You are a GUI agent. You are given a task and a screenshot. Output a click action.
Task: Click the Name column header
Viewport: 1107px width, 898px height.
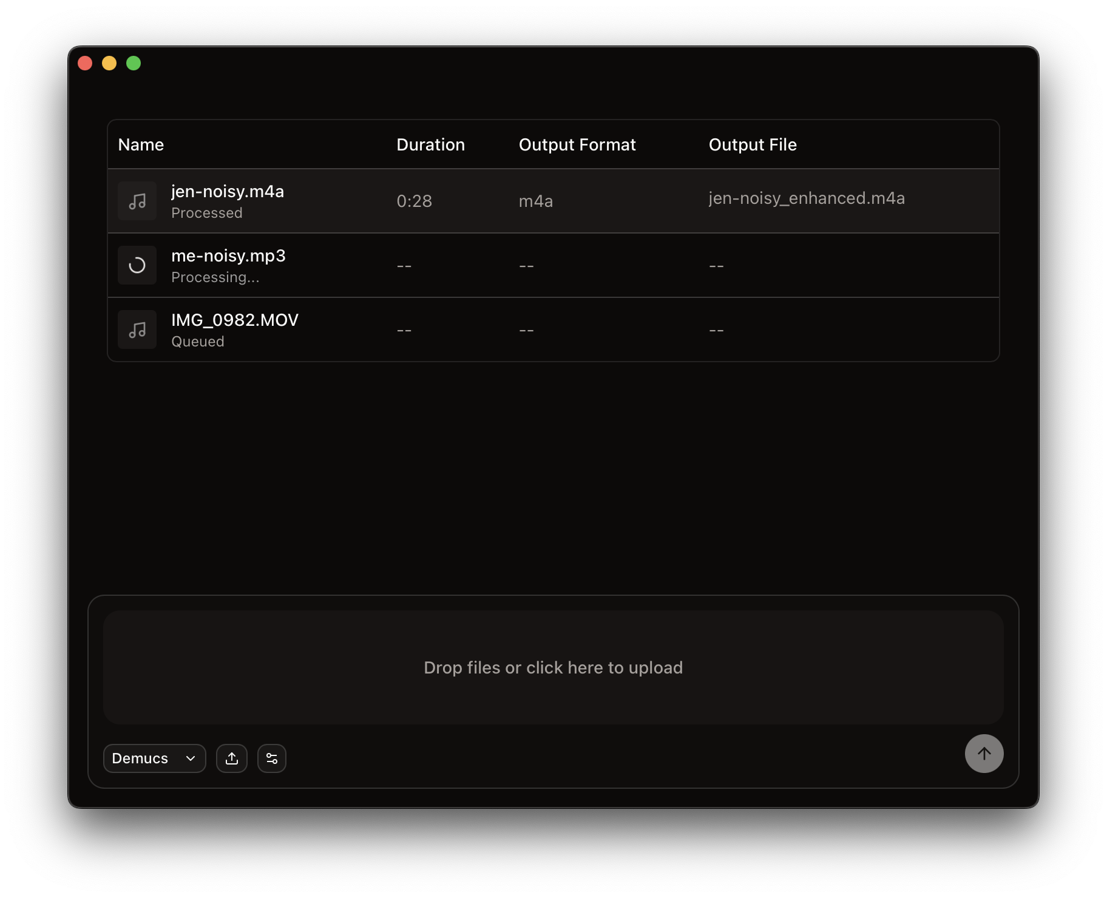(x=140, y=144)
